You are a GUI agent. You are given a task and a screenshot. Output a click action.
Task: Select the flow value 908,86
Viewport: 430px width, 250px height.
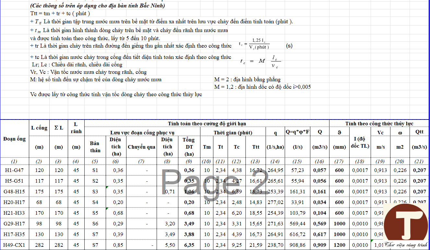[x=297, y=245]
